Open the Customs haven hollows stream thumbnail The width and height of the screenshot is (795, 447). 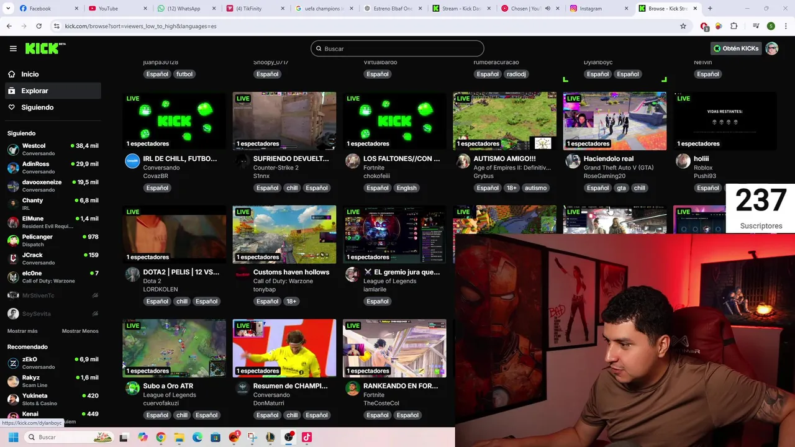284,235
